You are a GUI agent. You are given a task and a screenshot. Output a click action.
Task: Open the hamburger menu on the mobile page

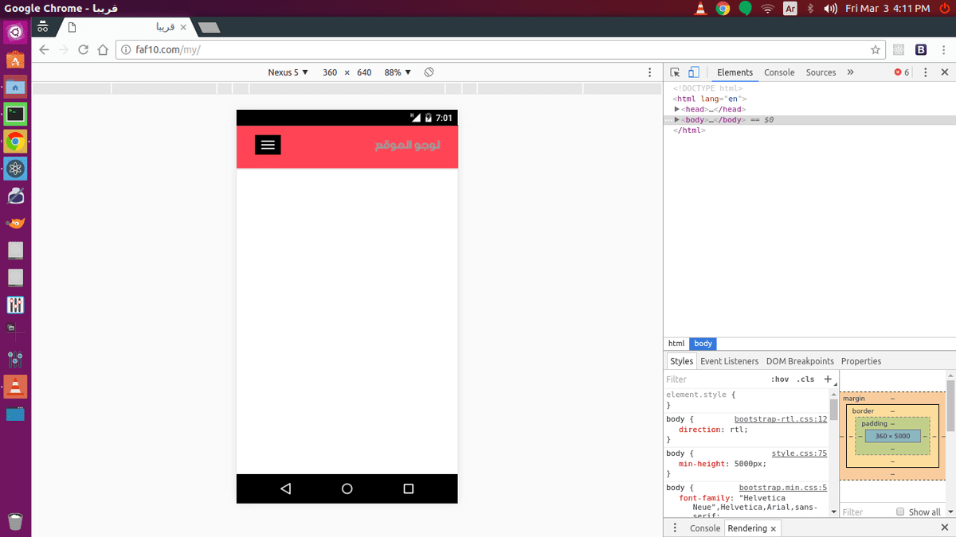[268, 145]
